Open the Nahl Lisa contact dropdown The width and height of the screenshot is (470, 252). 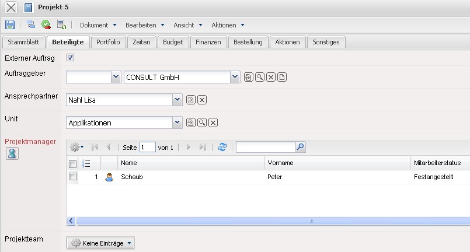(177, 100)
